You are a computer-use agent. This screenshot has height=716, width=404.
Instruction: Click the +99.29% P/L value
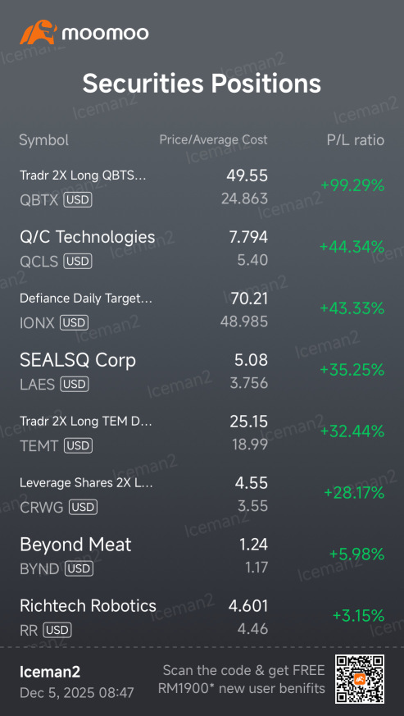(x=352, y=186)
